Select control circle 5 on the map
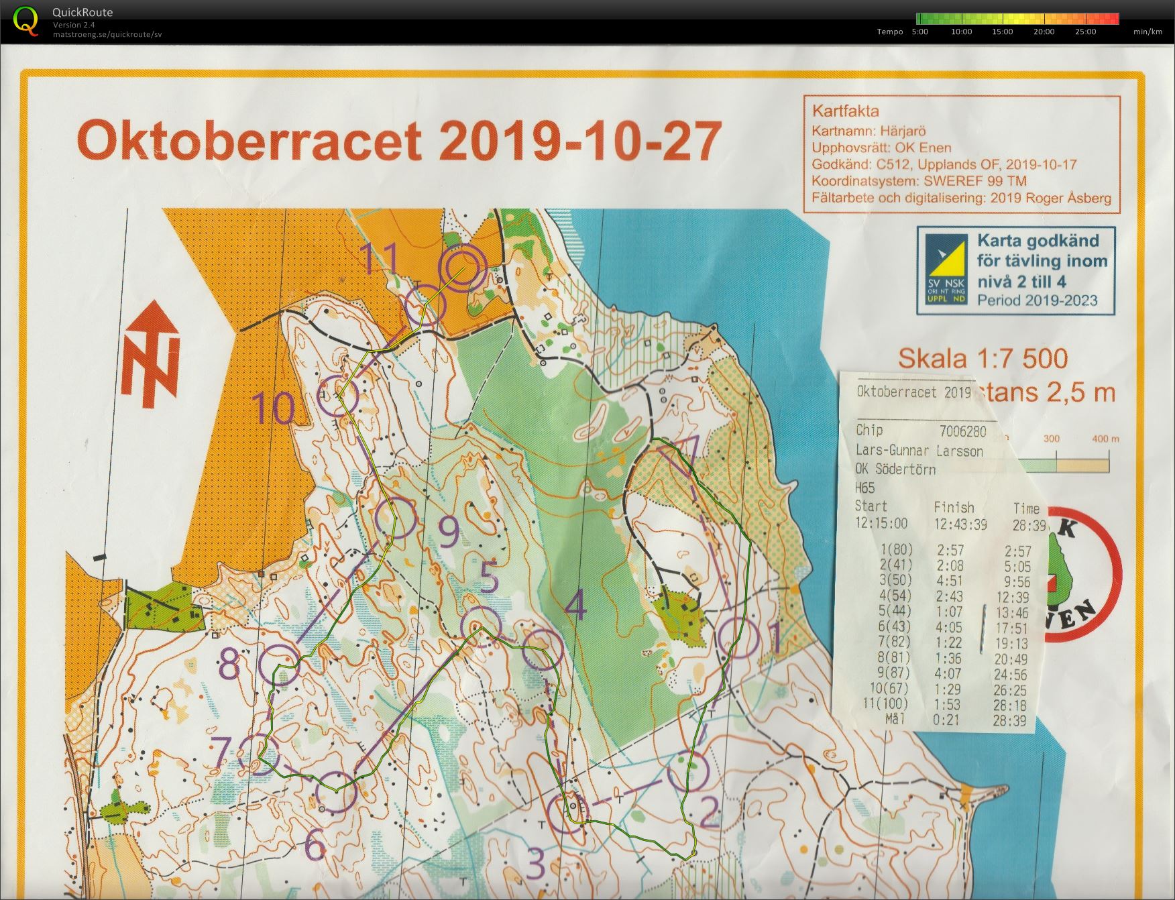 tap(482, 626)
